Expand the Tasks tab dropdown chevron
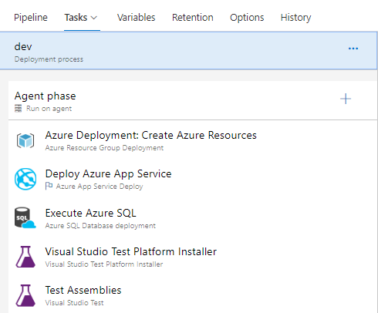This screenshot has height=313, width=378. [94, 18]
